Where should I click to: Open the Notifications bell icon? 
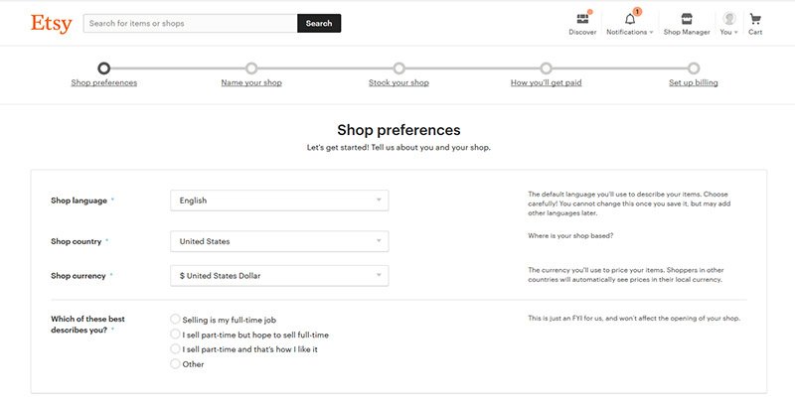(630, 19)
